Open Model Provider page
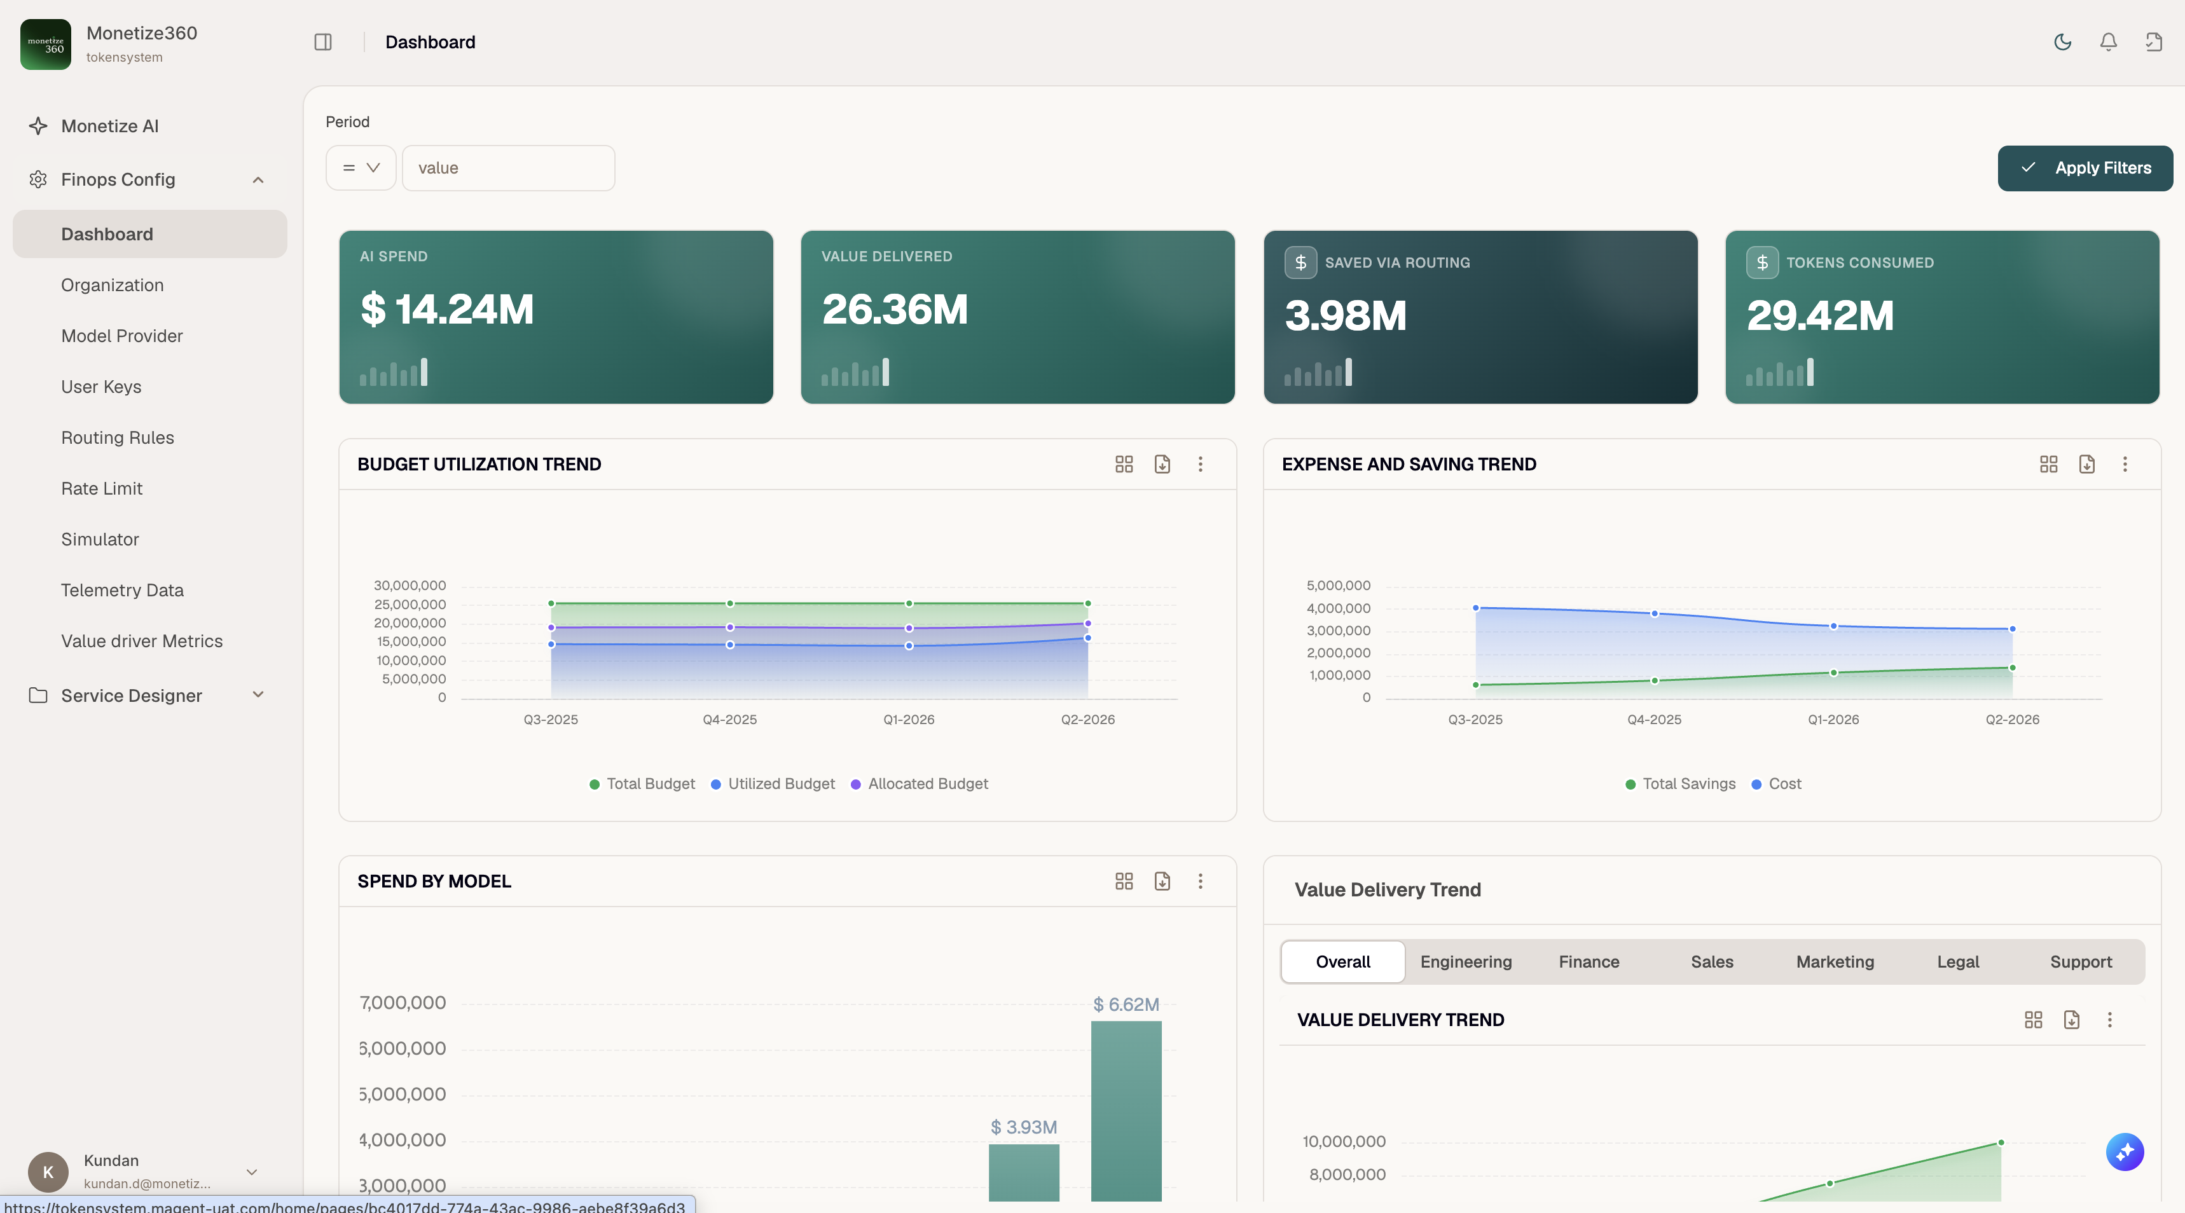This screenshot has width=2185, height=1213. click(x=150, y=336)
